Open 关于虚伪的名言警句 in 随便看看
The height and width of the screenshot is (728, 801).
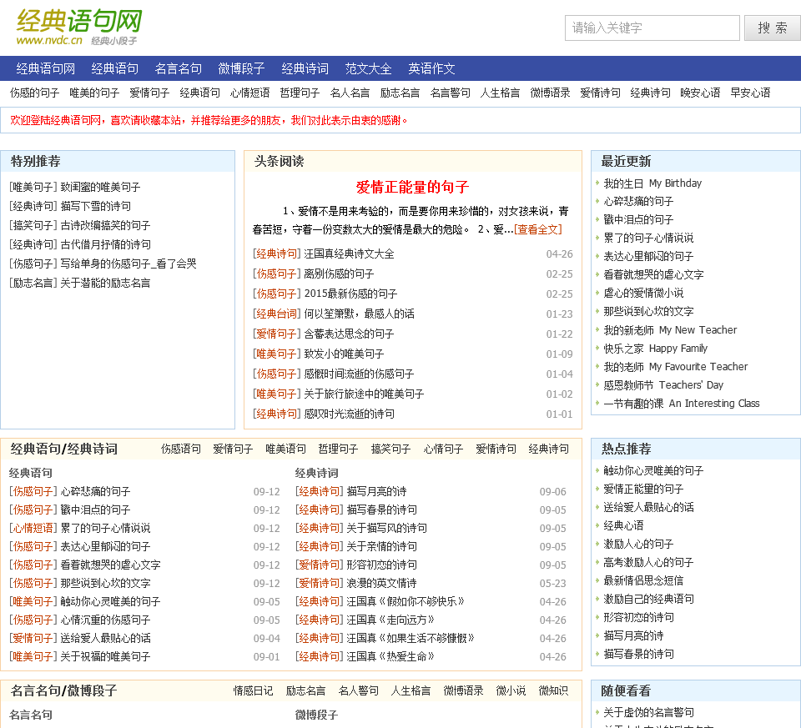(649, 713)
